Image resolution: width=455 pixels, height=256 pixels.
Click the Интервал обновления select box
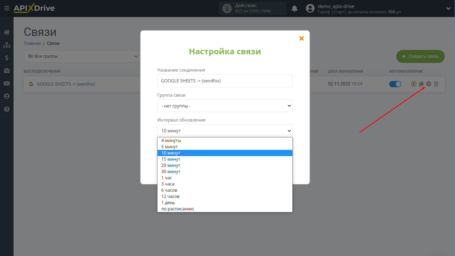[225, 131]
